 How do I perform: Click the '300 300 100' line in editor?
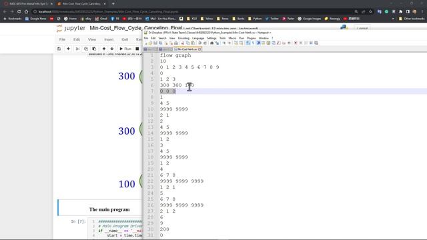pos(177,85)
